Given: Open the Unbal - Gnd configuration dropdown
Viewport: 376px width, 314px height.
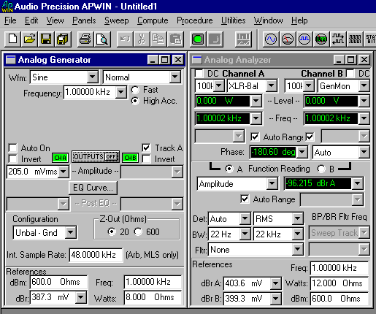Looking at the screenshot, I should pyautogui.click(x=71, y=232).
